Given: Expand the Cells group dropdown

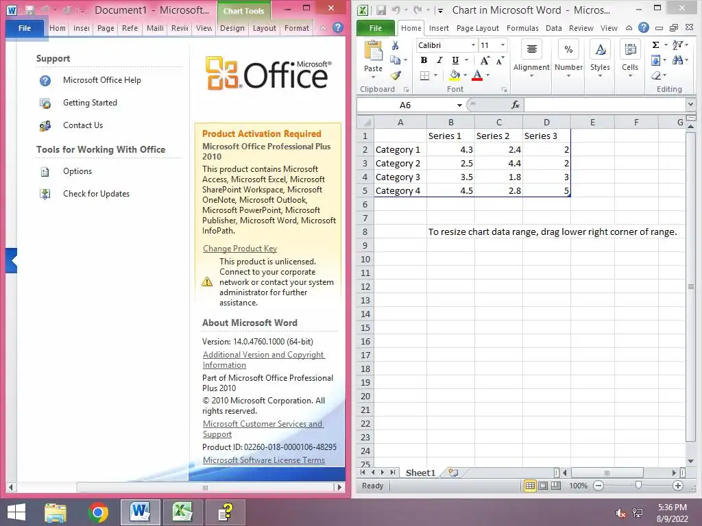Looking at the screenshot, I should coord(630,76).
